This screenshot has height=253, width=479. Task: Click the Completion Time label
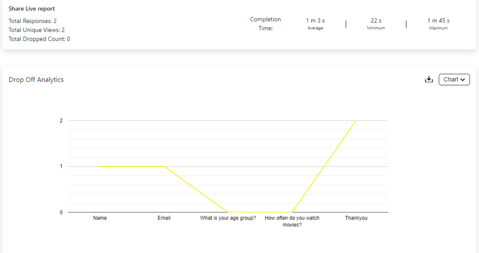click(x=265, y=24)
